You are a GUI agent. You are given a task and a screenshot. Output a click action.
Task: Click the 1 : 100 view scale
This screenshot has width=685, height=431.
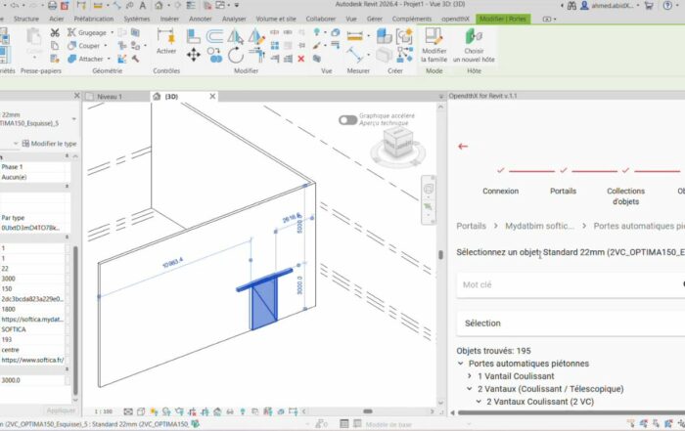pyautogui.click(x=104, y=411)
